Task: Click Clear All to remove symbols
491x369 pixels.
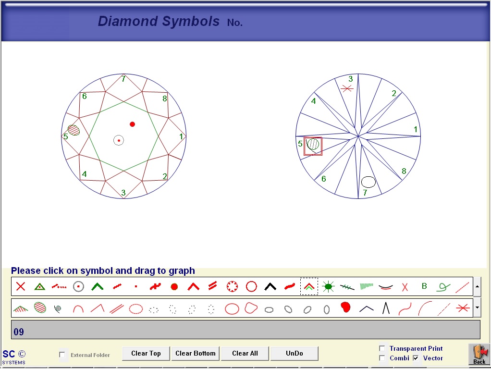Action: pos(245,354)
